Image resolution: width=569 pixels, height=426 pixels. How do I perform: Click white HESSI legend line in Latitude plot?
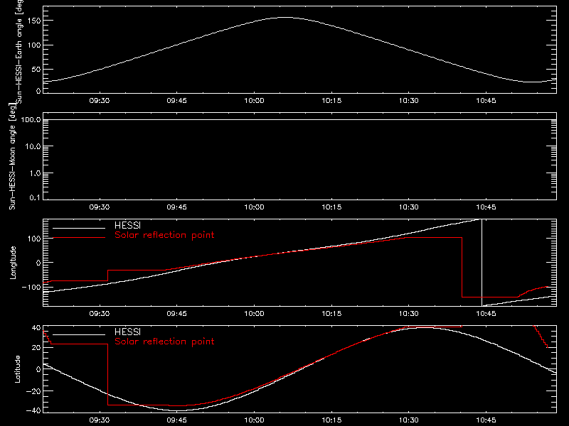pos(79,334)
